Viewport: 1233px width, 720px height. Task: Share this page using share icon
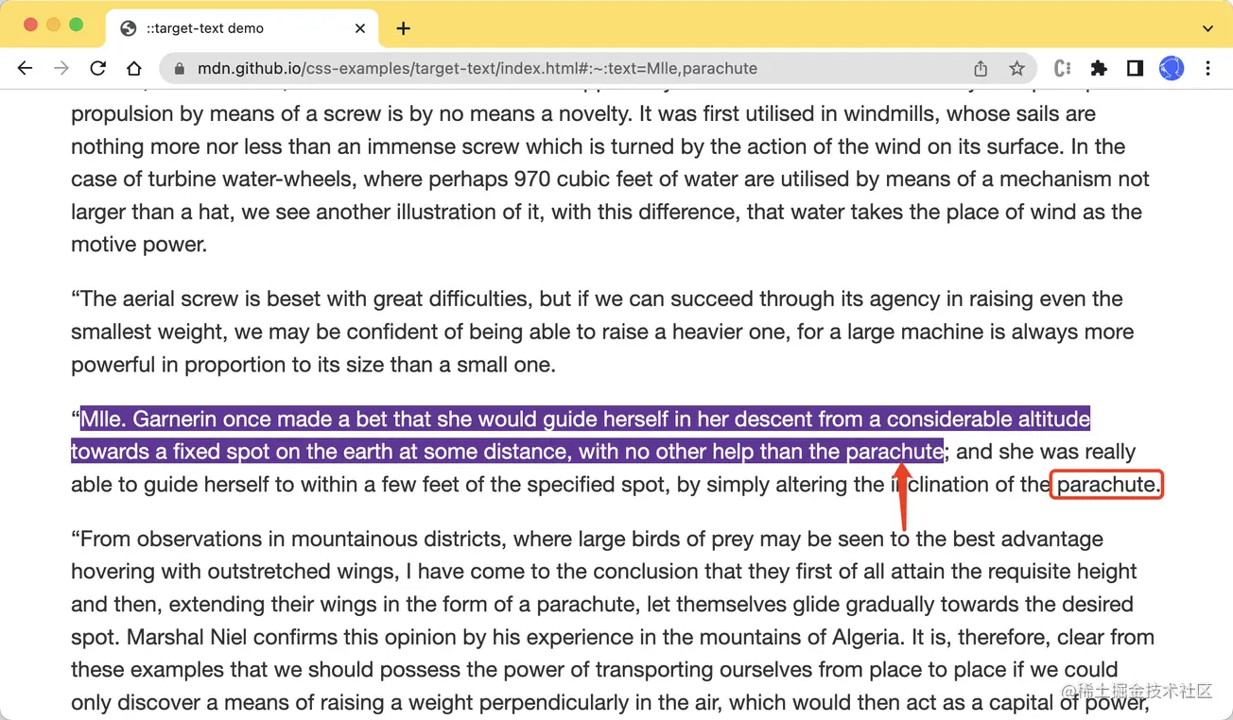[x=981, y=68]
